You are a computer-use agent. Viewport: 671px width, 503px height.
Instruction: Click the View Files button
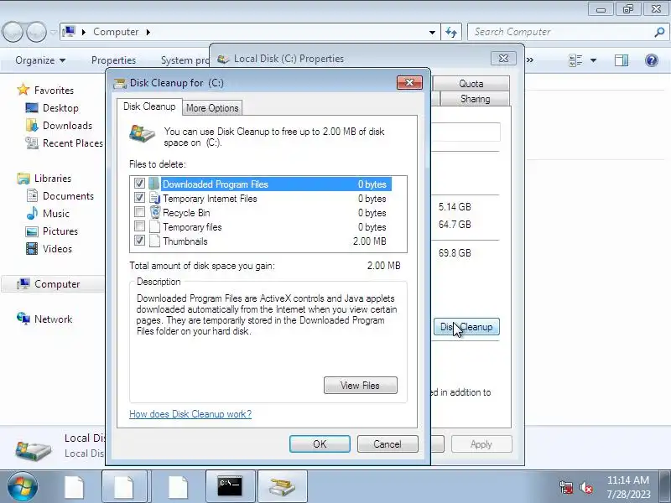[x=361, y=386]
